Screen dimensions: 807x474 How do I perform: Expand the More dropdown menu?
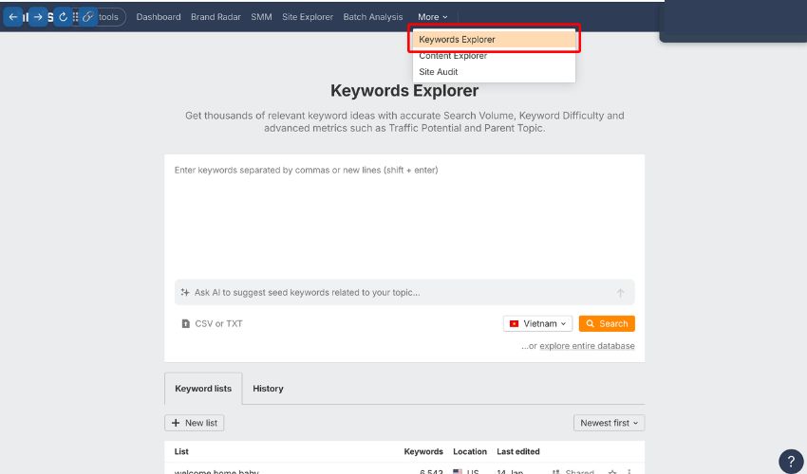432,17
